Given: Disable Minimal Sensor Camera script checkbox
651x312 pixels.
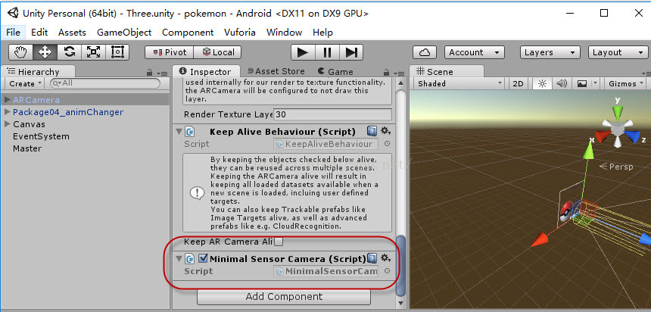Looking at the screenshot, I should [203, 258].
